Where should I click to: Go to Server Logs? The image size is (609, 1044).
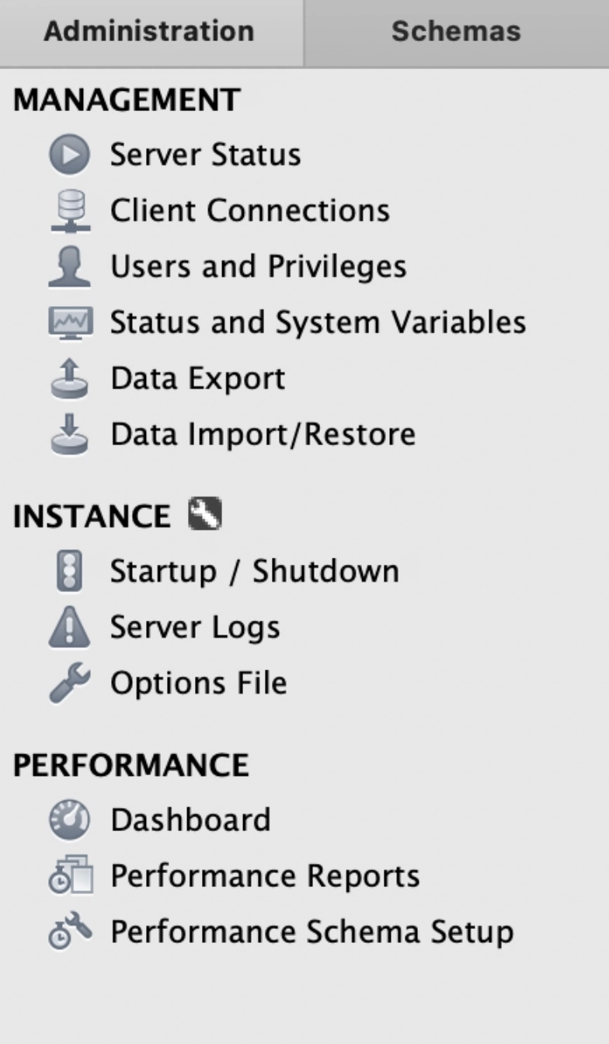pyautogui.click(x=195, y=627)
